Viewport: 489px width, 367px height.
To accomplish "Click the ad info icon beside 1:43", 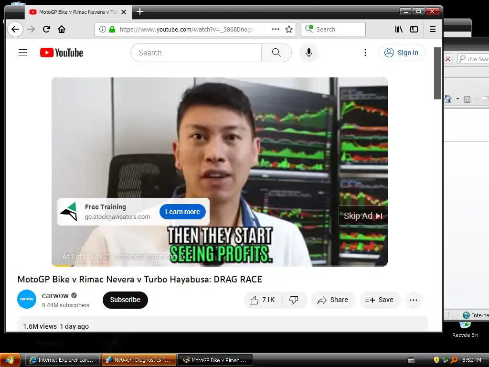I will 107,257.
